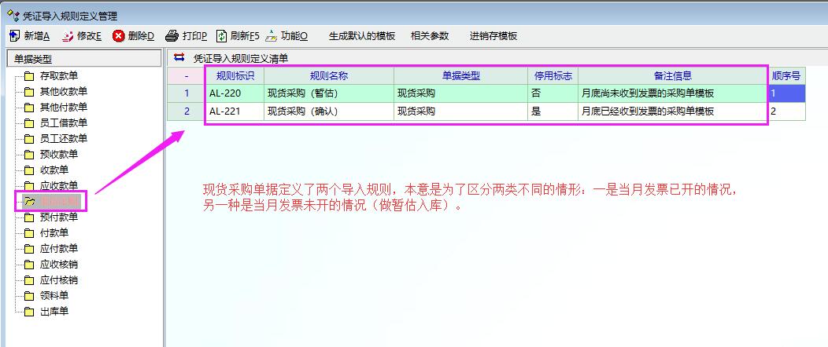Click the 刷新 (Refresh) toolbar icon
The width and height of the screenshot is (828, 347).
[x=222, y=36]
